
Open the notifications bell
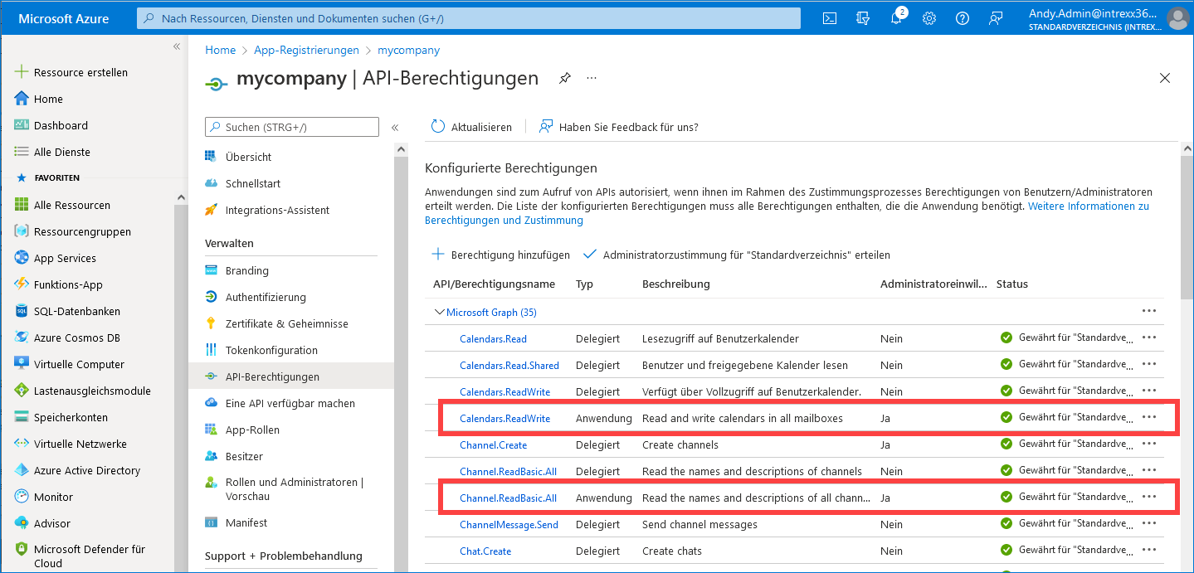pos(896,18)
